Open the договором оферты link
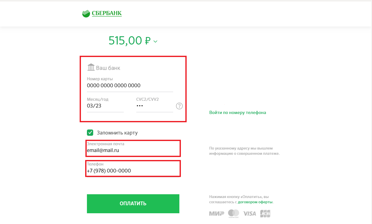 click(255, 202)
